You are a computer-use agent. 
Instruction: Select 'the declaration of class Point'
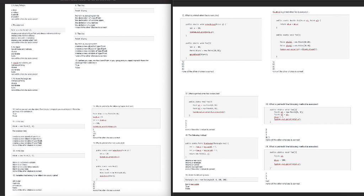click(88, 18)
